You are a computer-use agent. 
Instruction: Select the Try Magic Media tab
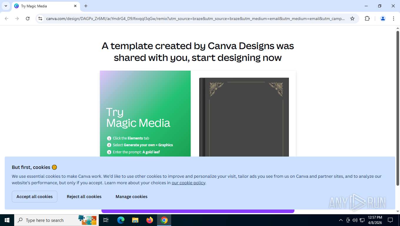[x=46, y=6]
